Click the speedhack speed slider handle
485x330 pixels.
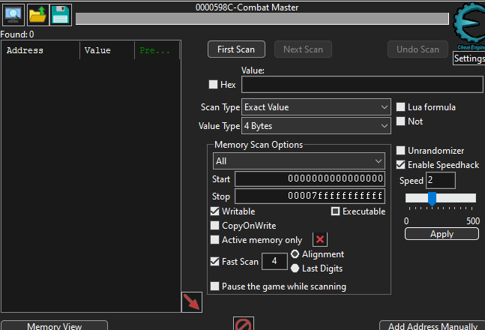pos(432,199)
